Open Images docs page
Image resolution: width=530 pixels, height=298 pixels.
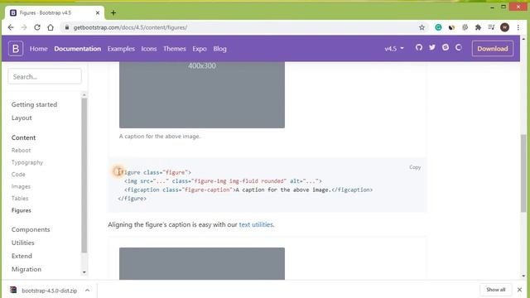pos(21,186)
